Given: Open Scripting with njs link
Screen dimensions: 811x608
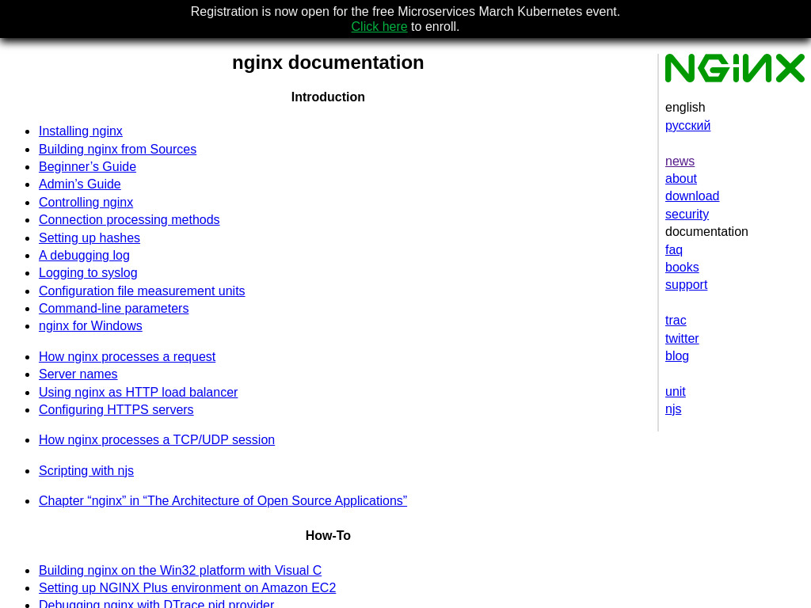Looking at the screenshot, I should point(86,471).
